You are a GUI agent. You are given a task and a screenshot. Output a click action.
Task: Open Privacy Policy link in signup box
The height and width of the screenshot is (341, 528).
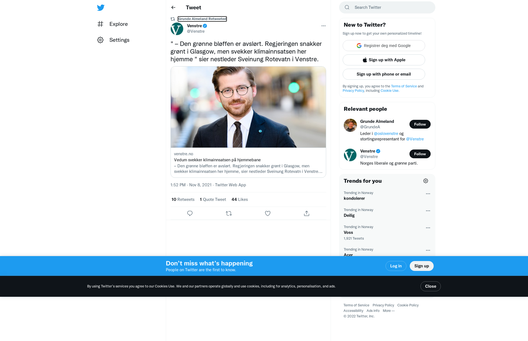[x=353, y=91]
